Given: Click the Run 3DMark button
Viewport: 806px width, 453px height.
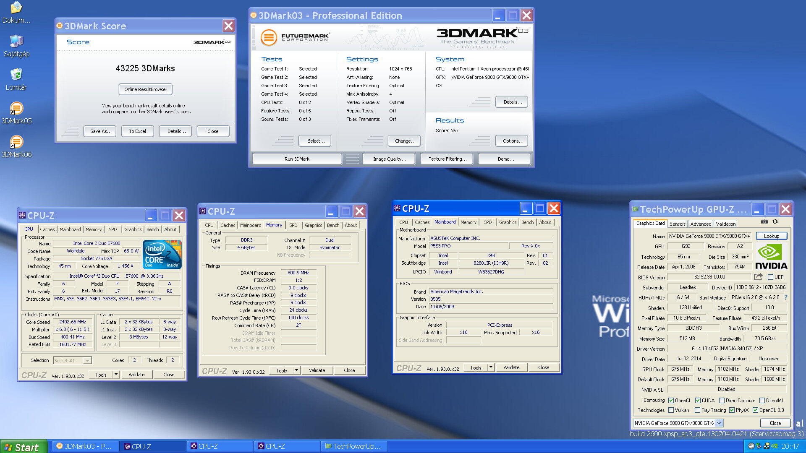Looking at the screenshot, I should point(297,159).
